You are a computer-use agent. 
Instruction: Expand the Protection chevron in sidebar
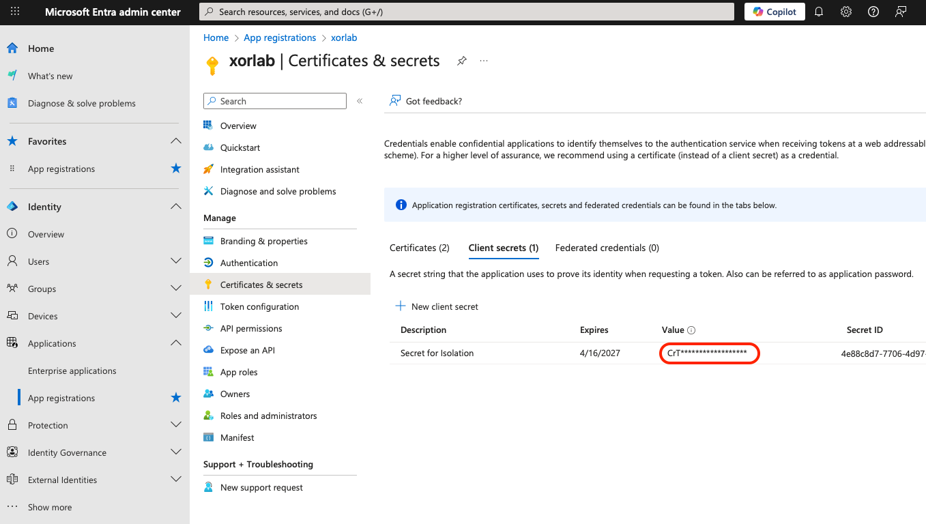[x=176, y=425]
